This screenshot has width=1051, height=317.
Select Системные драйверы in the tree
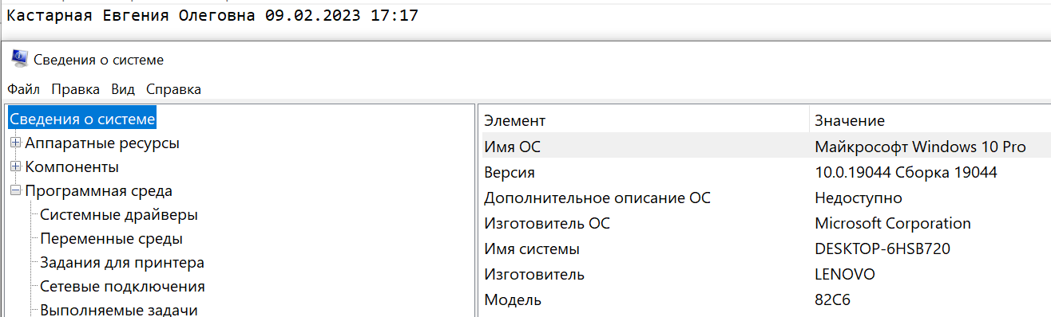tap(119, 215)
